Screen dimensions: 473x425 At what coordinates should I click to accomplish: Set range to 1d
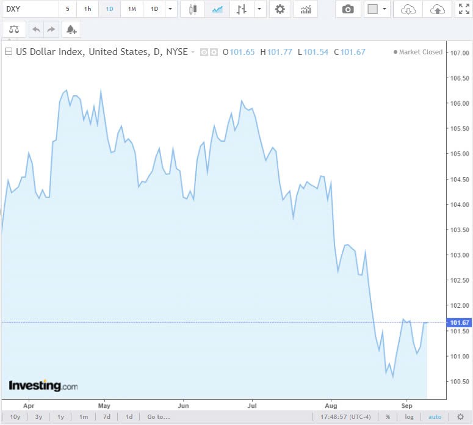pos(129,417)
